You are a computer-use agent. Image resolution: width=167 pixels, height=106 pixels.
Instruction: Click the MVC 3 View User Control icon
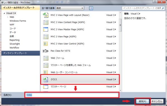[46, 44]
